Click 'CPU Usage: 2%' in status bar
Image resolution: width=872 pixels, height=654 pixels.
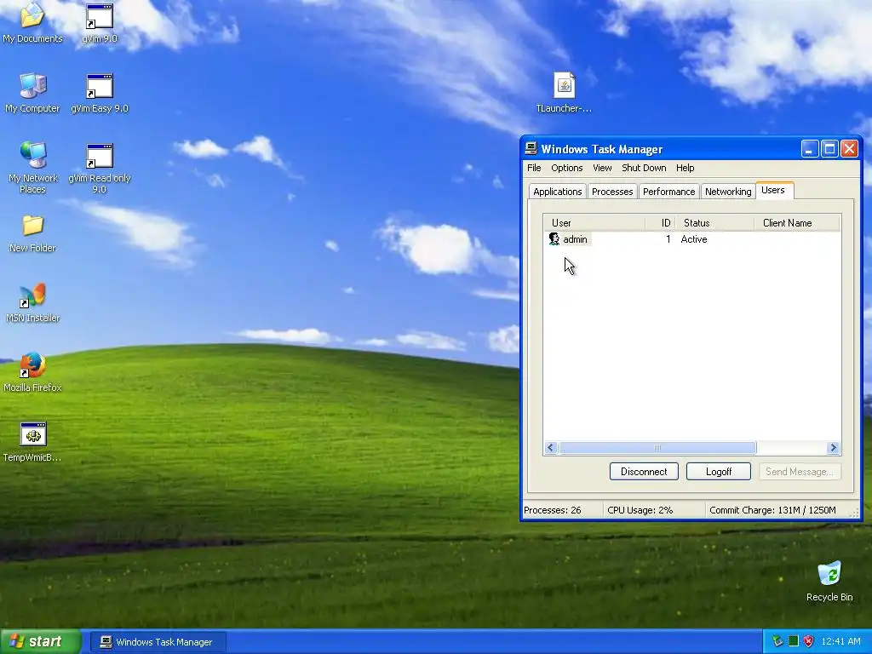coord(640,510)
